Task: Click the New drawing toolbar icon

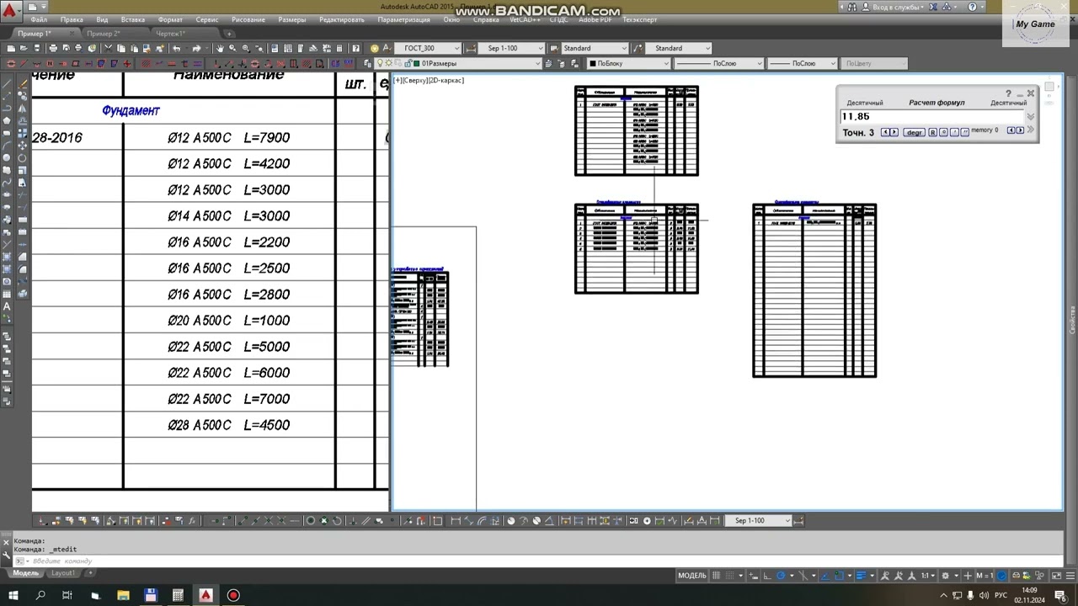Action: point(11,48)
